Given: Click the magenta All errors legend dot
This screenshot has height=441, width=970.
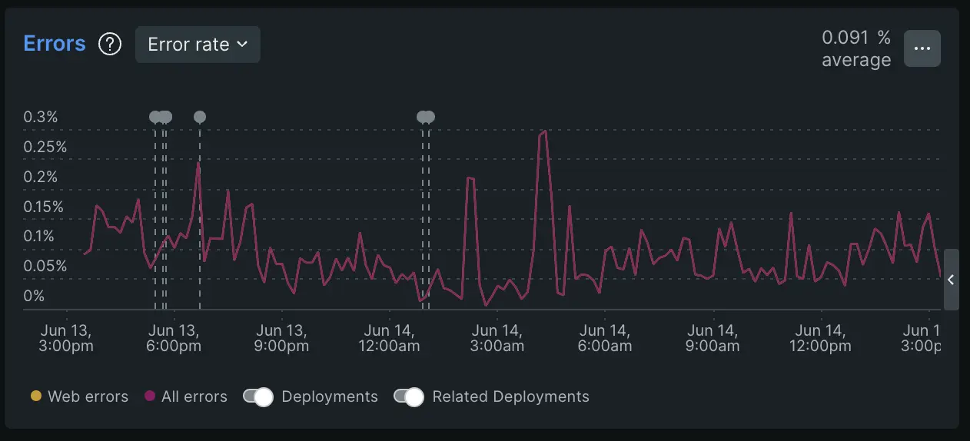Looking at the screenshot, I should pos(149,397).
